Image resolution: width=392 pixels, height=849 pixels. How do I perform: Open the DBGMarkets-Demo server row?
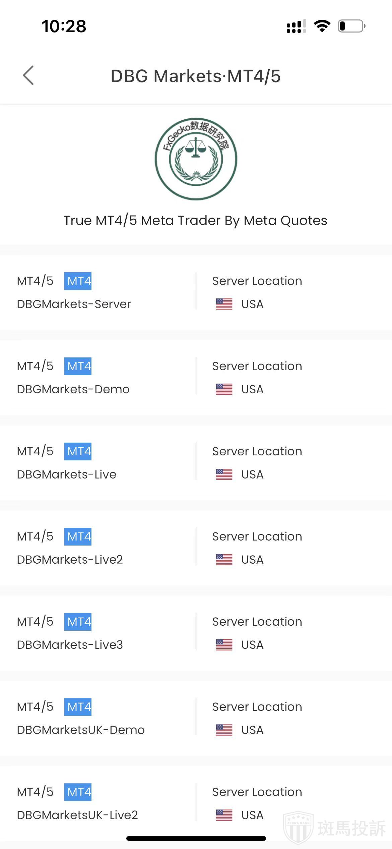coord(73,389)
